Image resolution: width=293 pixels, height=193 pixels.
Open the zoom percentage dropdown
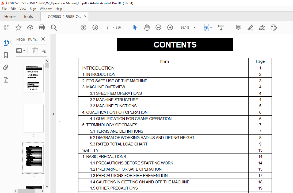click(195, 27)
